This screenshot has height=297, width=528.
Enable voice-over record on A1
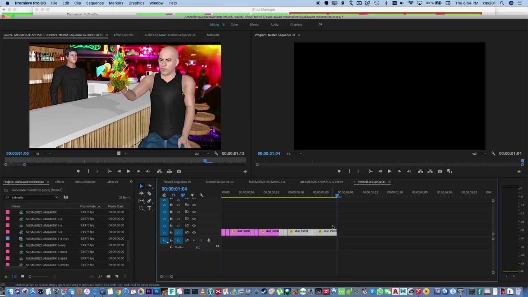[209, 240]
